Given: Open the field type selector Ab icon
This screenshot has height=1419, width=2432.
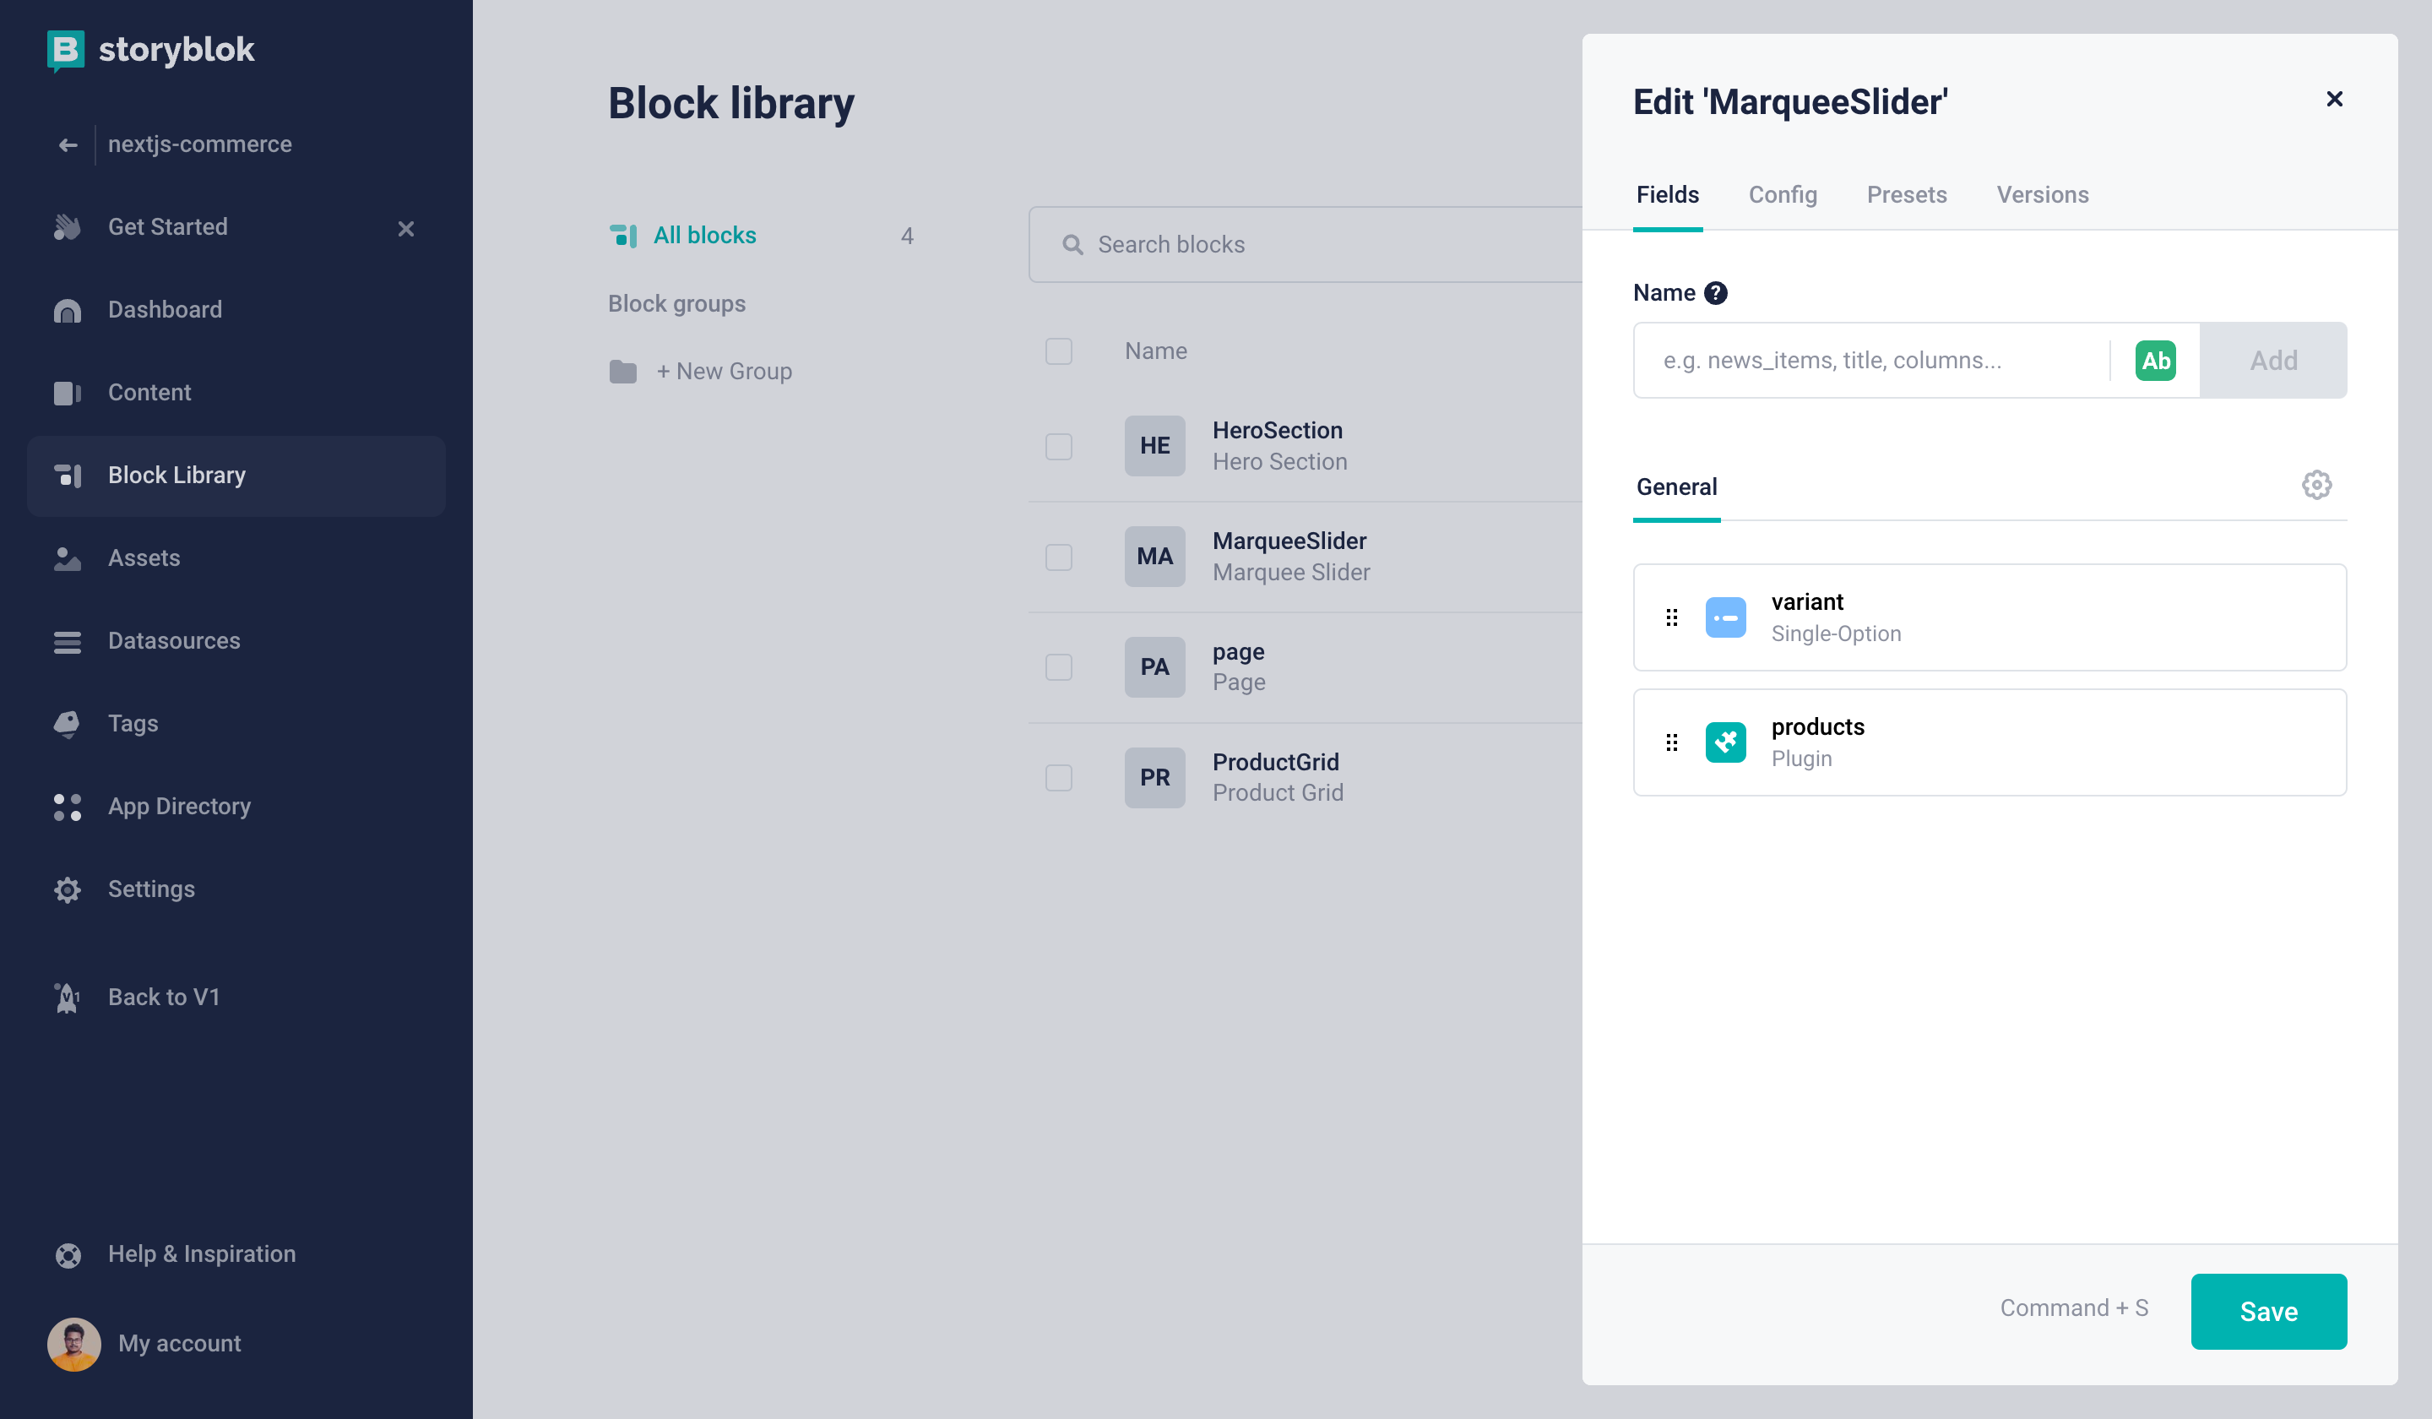Looking at the screenshot, I should click(2155, 361).
